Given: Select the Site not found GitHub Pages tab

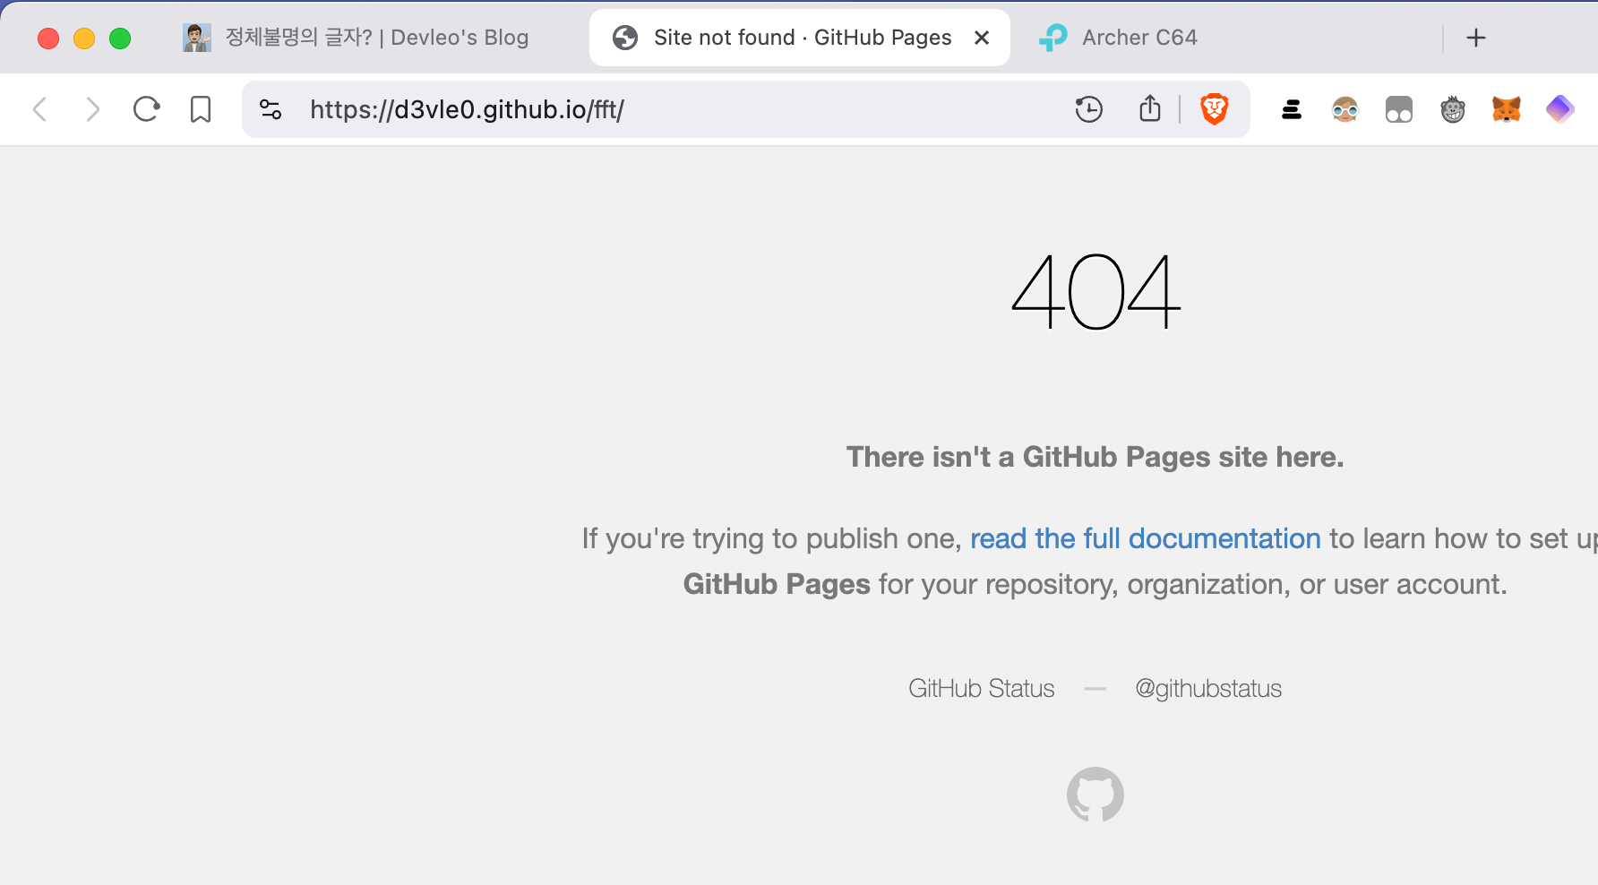Looking at the screenshot, I should (800, 38).
